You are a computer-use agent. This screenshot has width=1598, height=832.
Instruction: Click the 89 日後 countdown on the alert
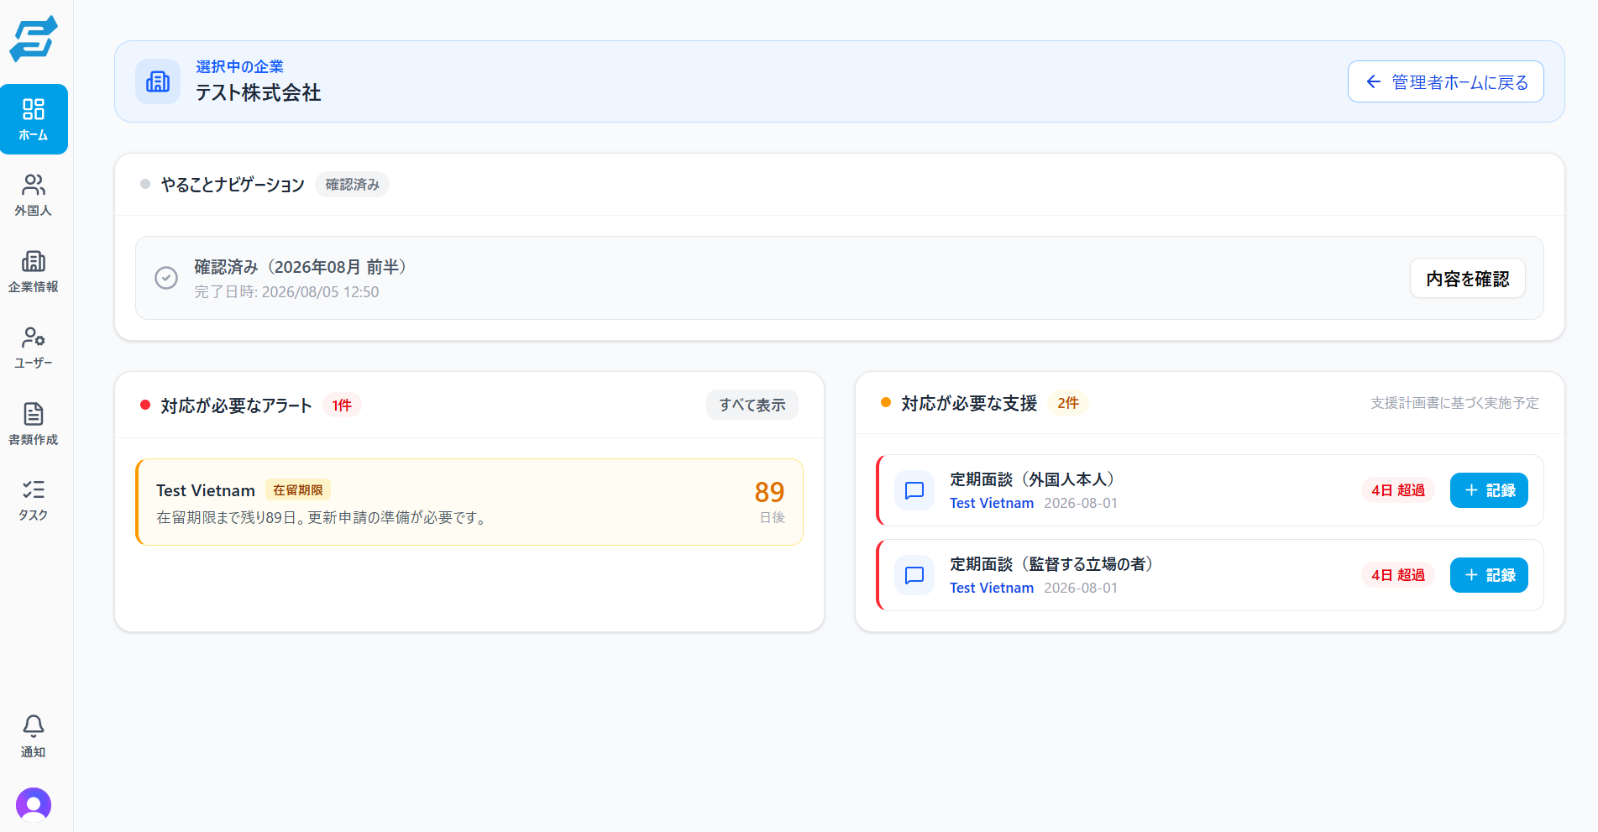point(770,501)
